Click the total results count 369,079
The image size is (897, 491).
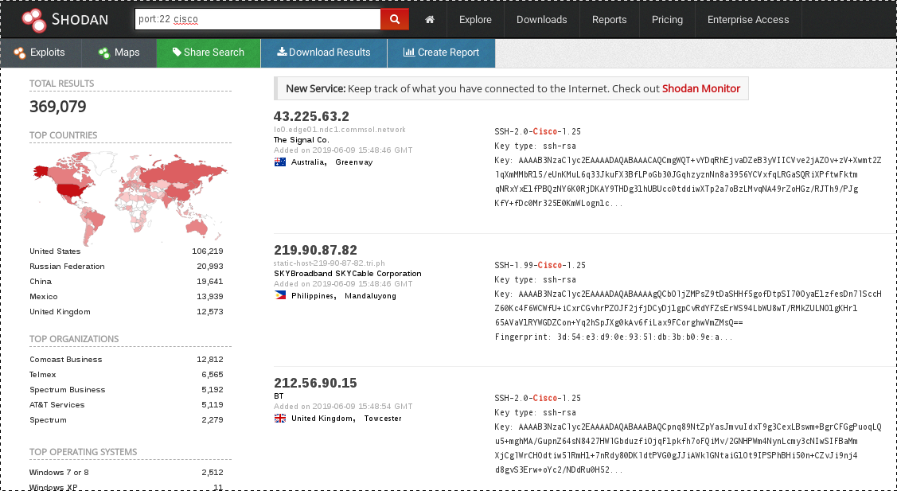[58, 107]
